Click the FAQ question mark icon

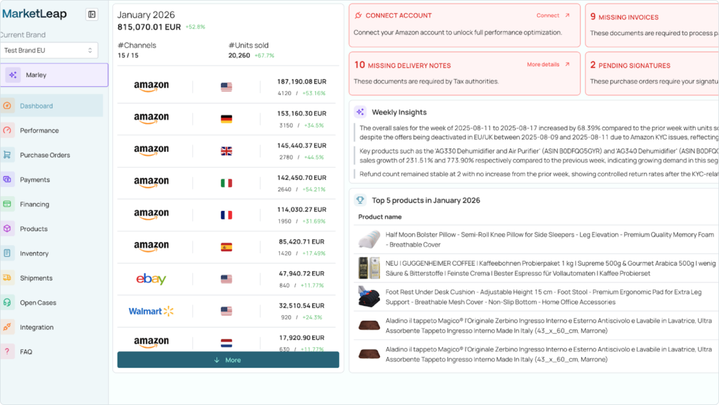point(7,351)
